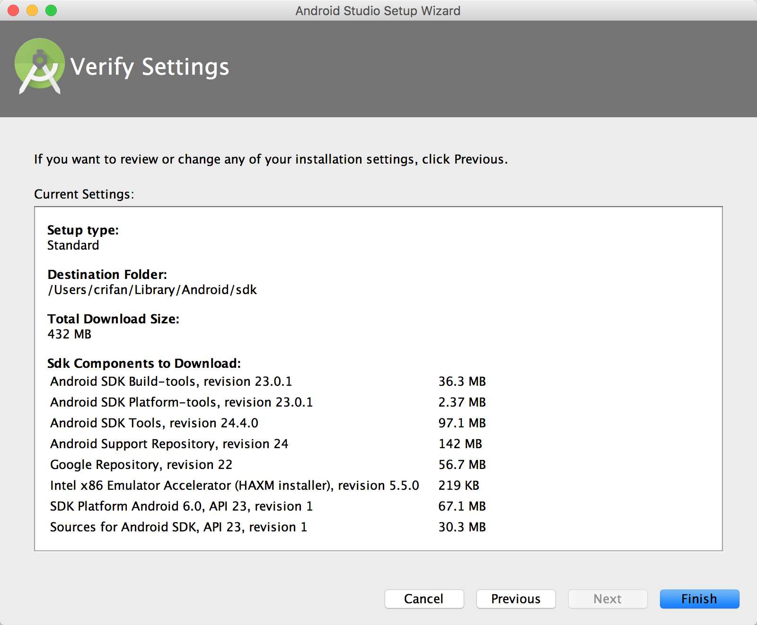Select Android SDK Build-tools revision 23.0.1 row
Image resolution: width=757 pixels, height=625 pixels.
[x=171, y=382]
